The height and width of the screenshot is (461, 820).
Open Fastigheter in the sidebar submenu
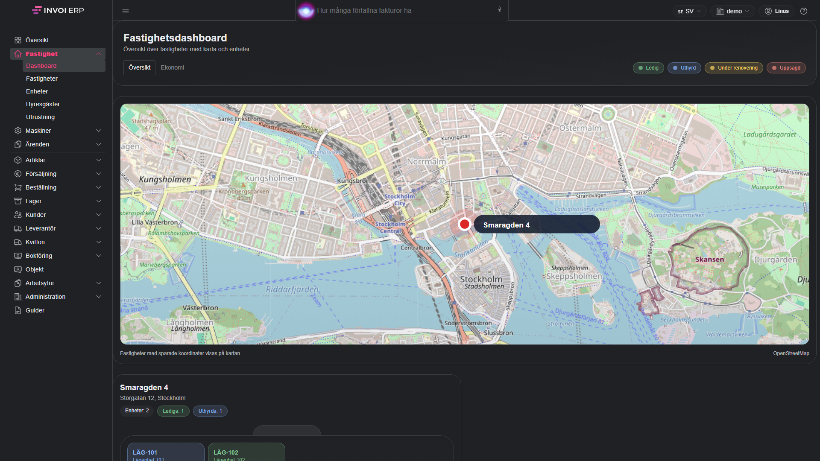(41, 79)
